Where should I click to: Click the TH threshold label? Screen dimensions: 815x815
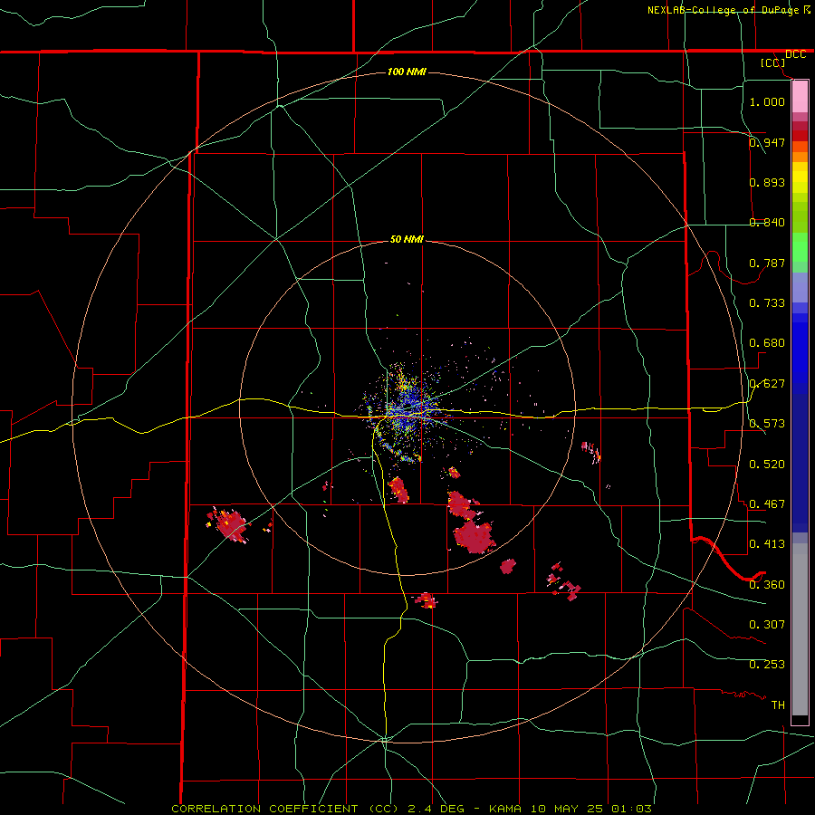[778, 705]
